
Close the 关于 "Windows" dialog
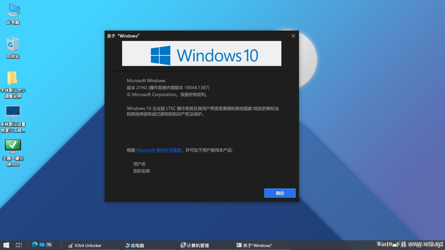(293, 36)
